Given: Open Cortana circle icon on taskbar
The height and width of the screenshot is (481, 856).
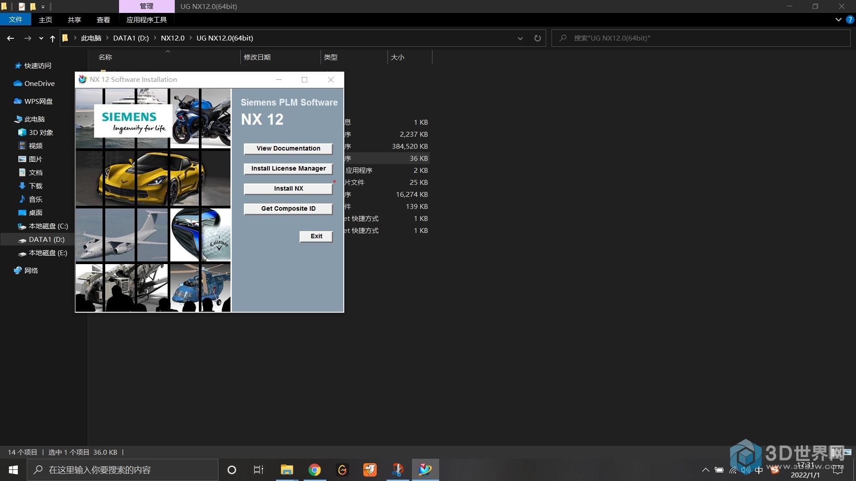Looking at the screenshot, I should tap(232, 470).
